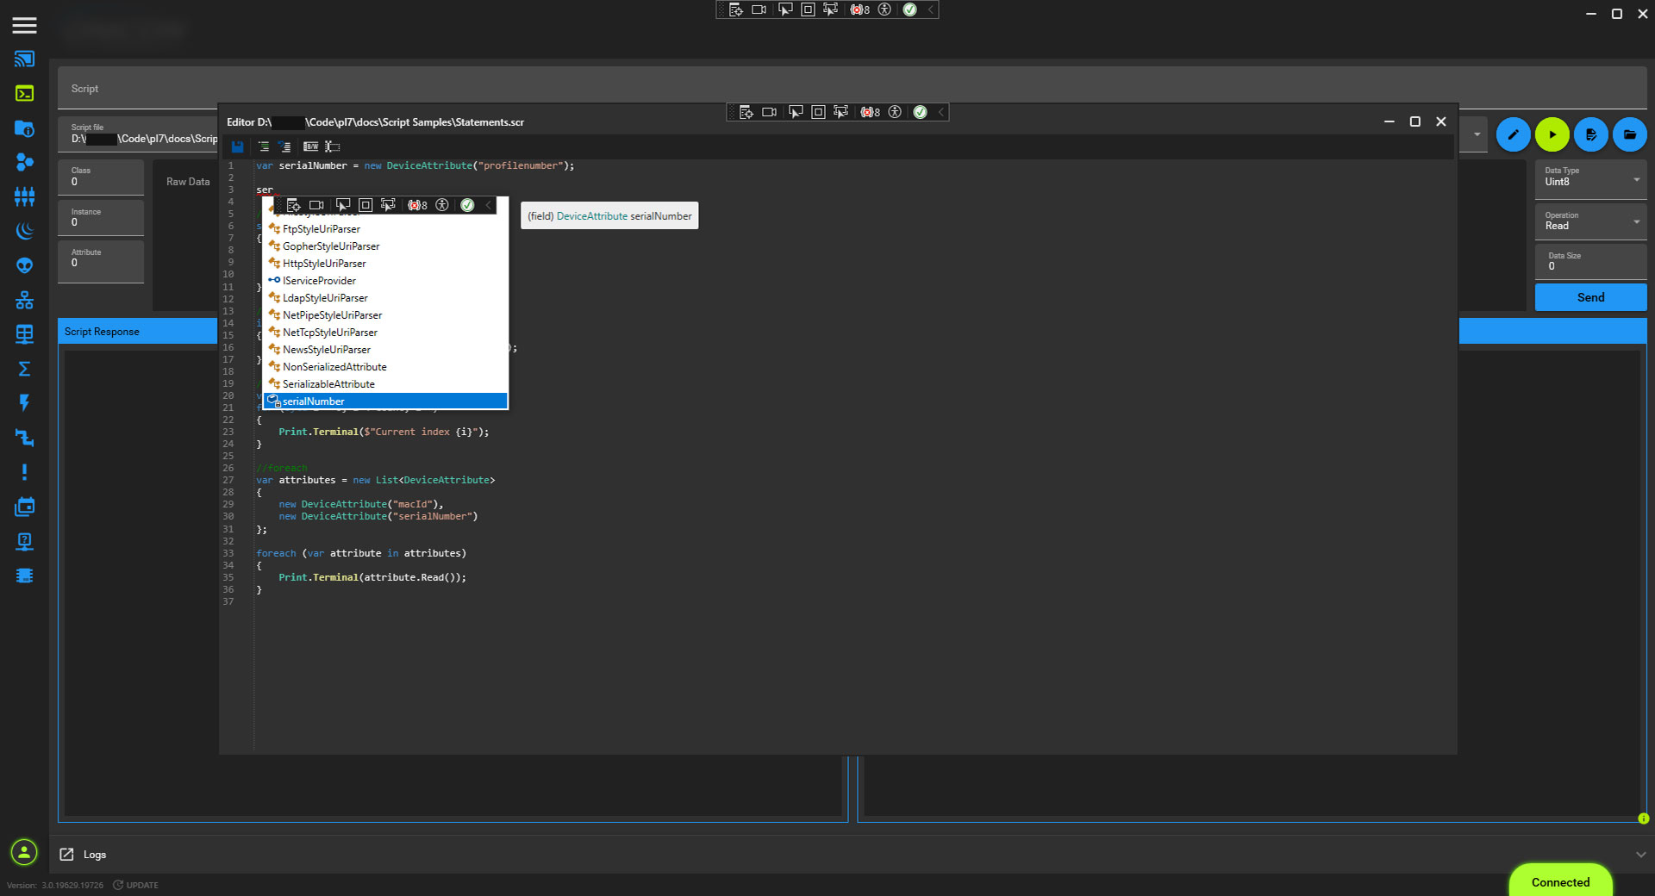The image size is (1655, 896).
Task: Click the open folder button beside Run
Action: click(x=1629, y=134)
